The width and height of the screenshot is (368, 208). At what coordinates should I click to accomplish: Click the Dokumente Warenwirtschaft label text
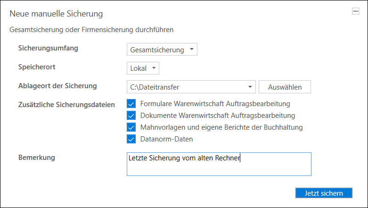pyautogui.click(x=217, y=115)
